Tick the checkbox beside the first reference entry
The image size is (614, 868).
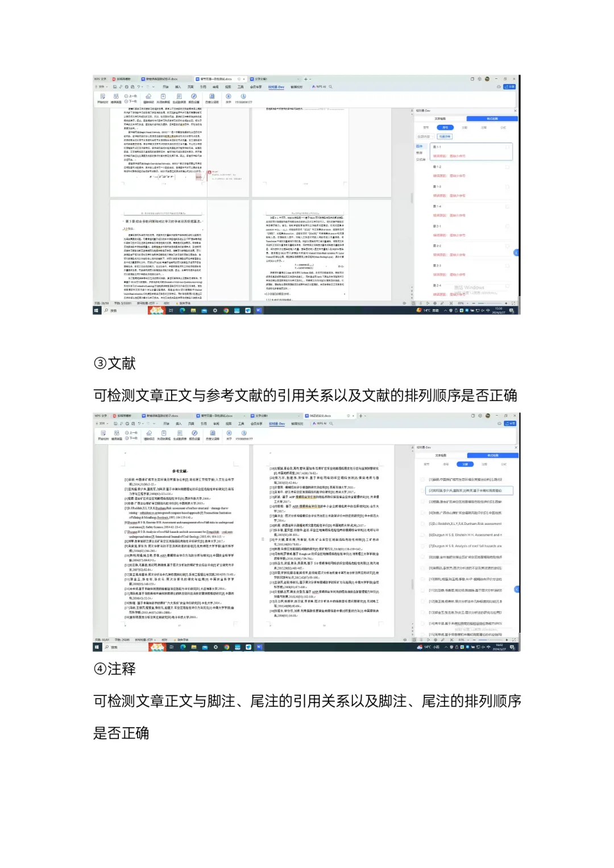[422, 480]
